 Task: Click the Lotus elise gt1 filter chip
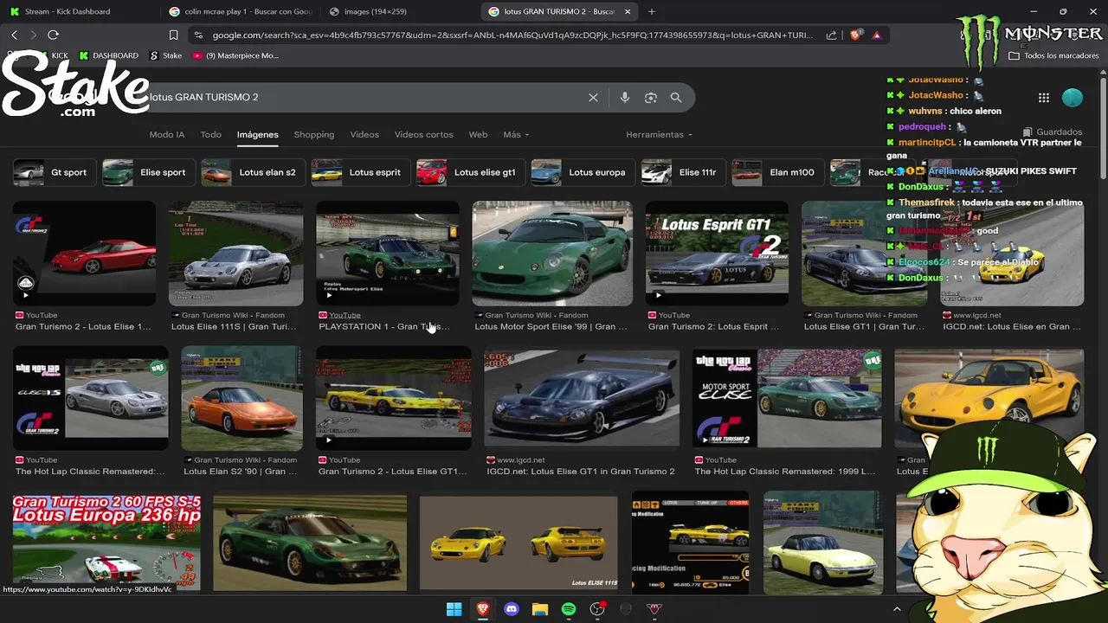[x=469, y=172]
